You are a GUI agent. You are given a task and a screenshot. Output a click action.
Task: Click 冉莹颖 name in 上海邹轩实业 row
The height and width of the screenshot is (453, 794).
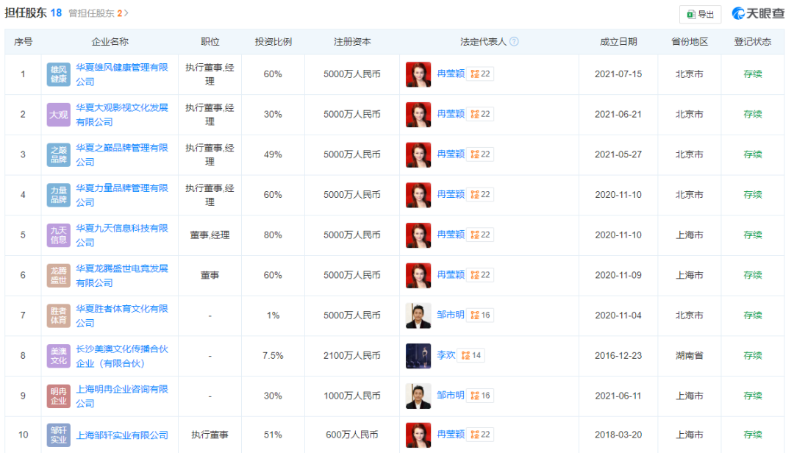450,435
